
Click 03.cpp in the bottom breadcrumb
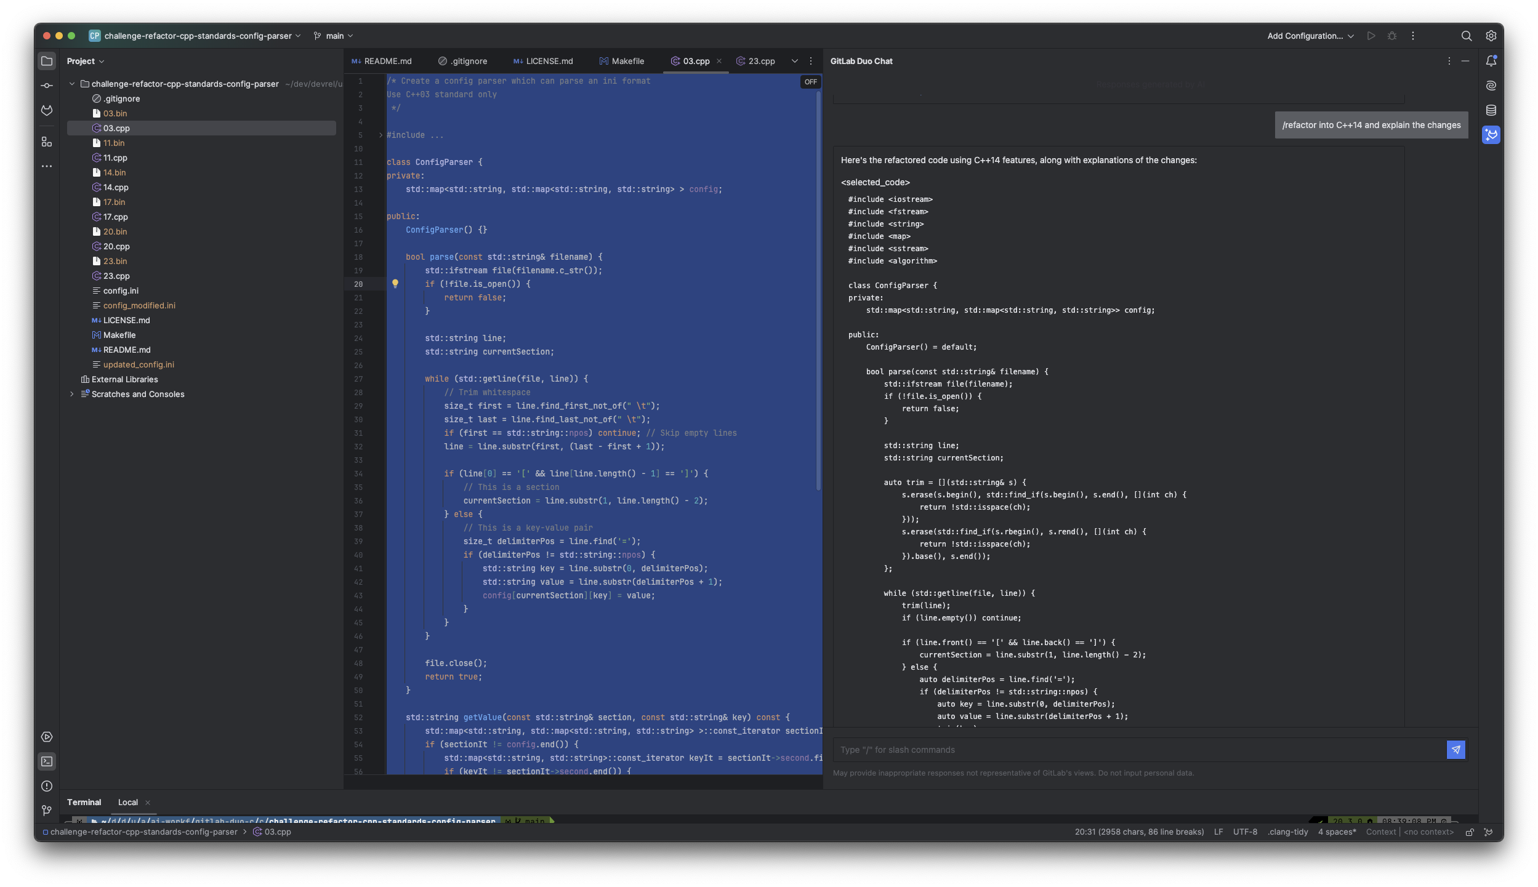pyautogui.click(x=272, y=832)
